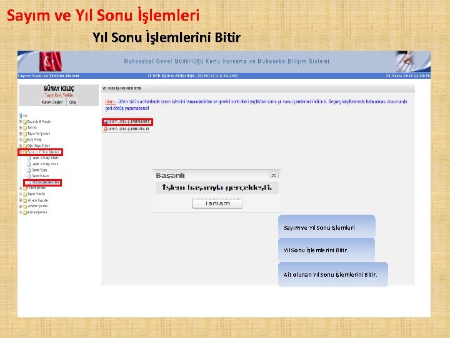The width and height of the screenshot is (450, 338).
Task: Click the 2015 Yıl Sonu İşlemlerini Bitir button
Action: click(x=127, y=122)
